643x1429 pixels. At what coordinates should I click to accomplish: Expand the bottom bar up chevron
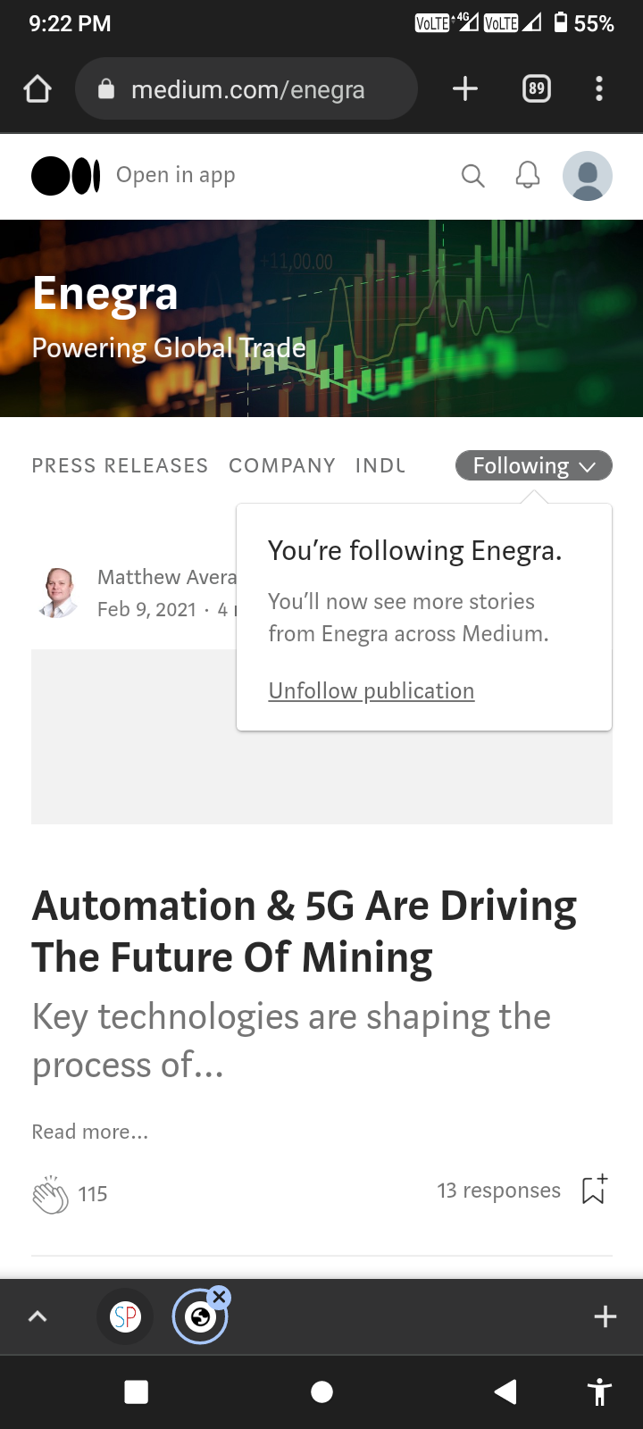coord(38,1316)
